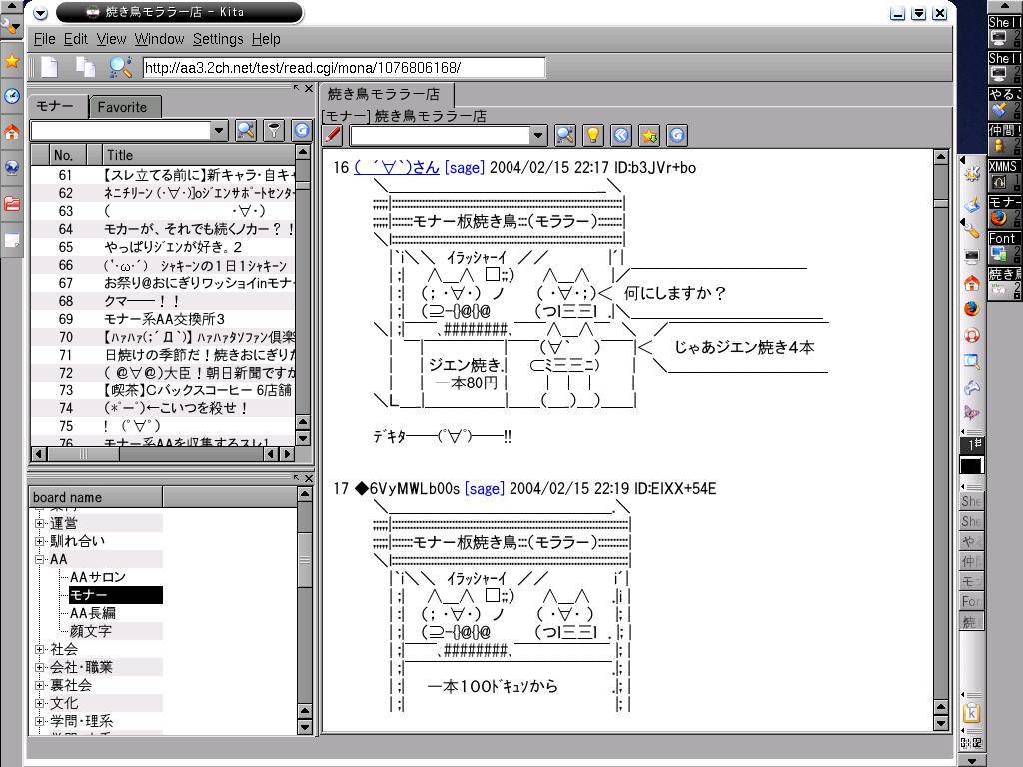Click the blue reload icon in thread list toolbar
This screenshot has height=767, width=1023.
coord(302,131)
